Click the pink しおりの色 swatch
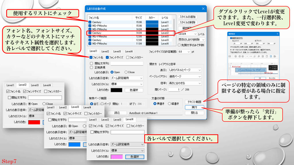 [115, 157]
